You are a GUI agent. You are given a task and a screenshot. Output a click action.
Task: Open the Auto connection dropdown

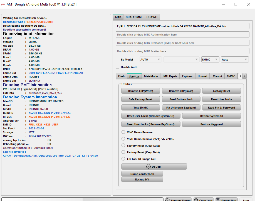pos(235,60)
